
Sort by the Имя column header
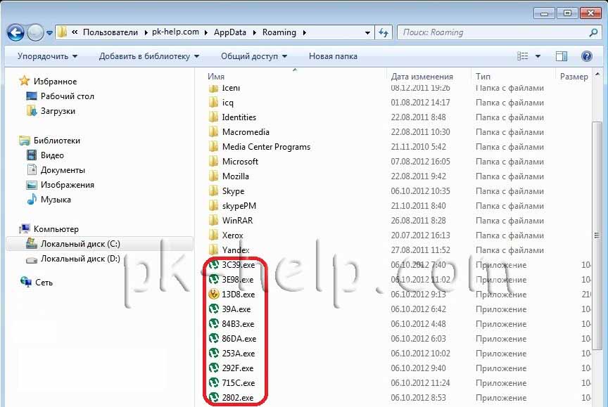(216, 77)
